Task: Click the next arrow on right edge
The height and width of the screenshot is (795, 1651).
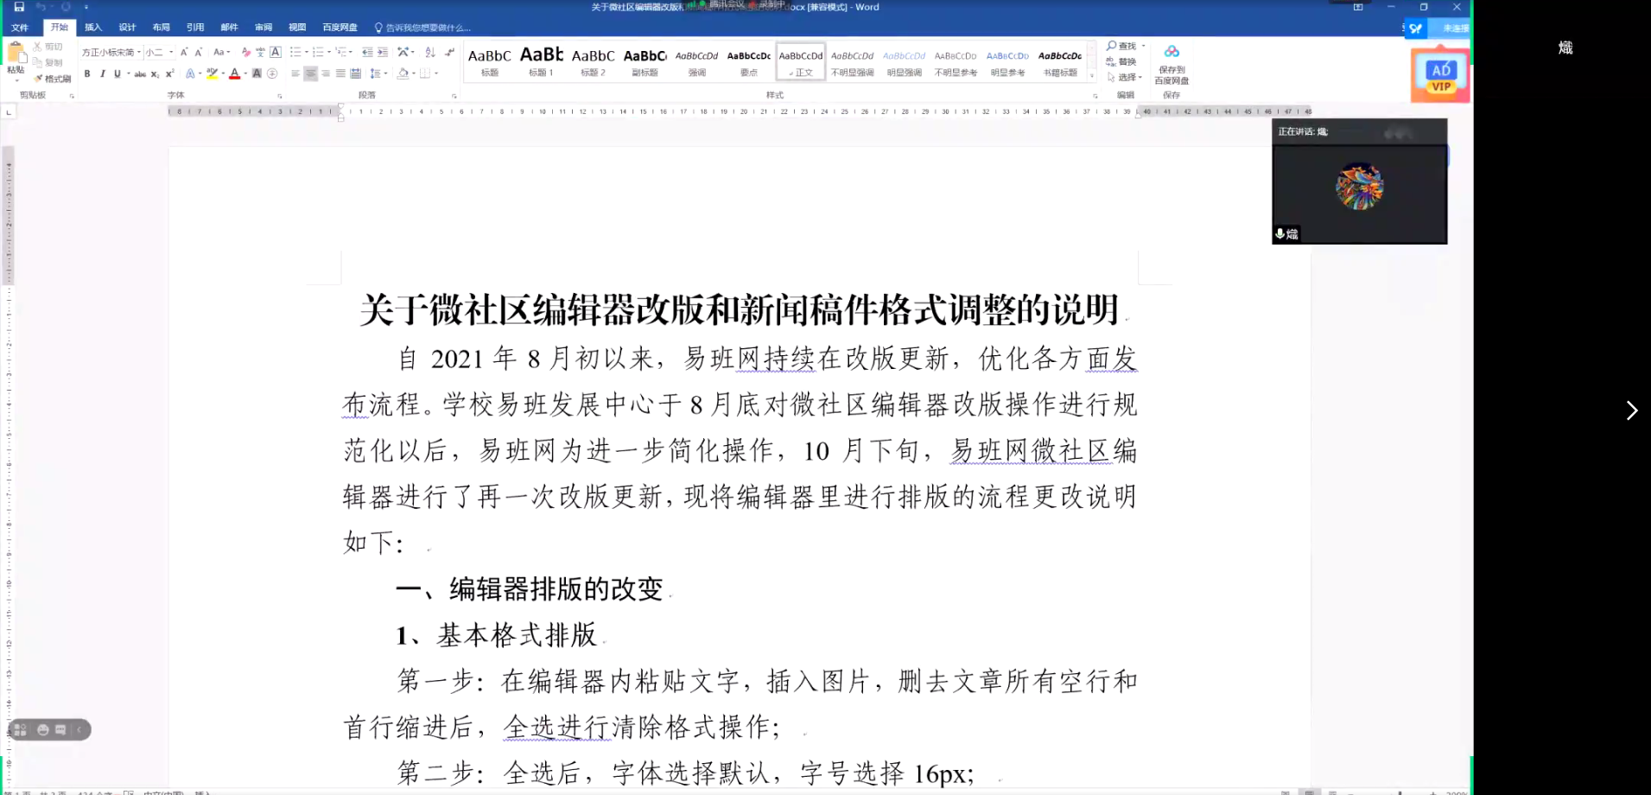Action: [x=1631, y=410]
